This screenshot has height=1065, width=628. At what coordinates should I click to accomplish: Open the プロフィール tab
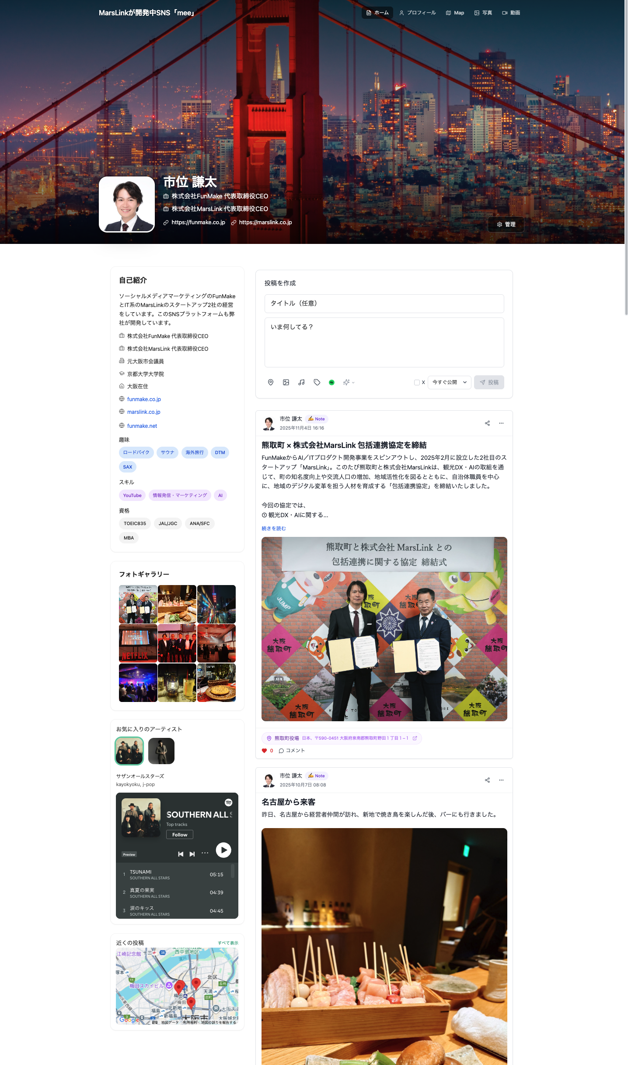pos(417,13)
